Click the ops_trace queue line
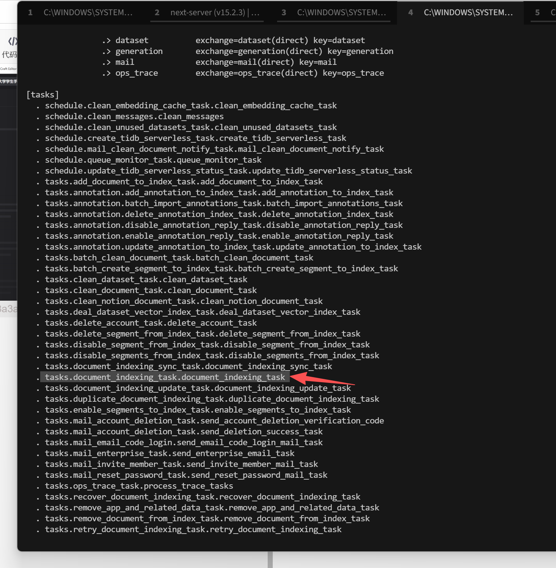The width and height of the screenshot is (556, 568). pyautogui.click(x=243, y=73)
